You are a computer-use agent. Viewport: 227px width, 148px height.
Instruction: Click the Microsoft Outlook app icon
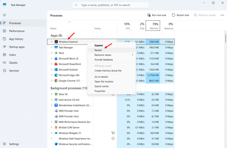coord(56,70)
